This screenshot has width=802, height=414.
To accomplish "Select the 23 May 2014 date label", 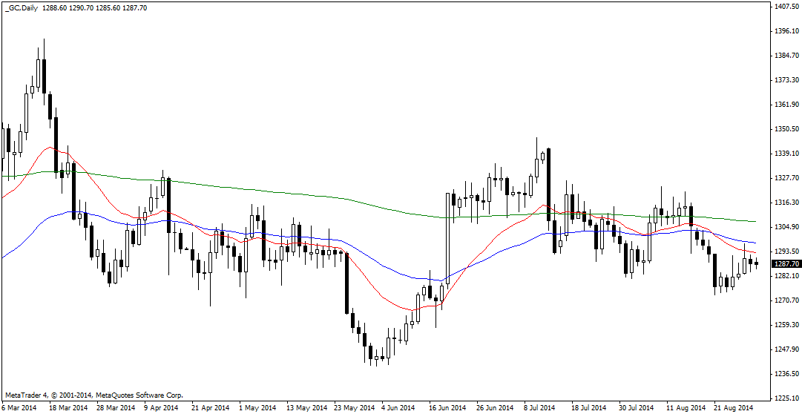I will (354, 408).
